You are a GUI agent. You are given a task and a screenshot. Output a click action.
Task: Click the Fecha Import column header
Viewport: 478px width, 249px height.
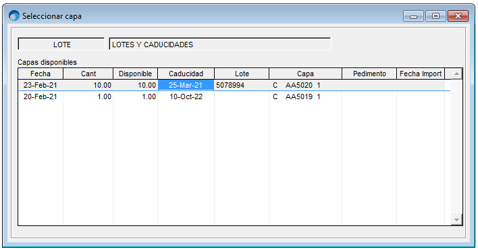421,74
